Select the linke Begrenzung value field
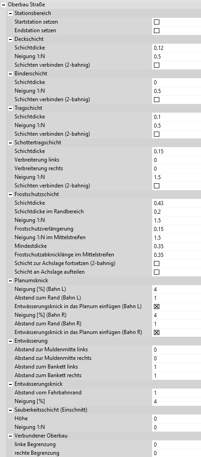Image resolution: width=201 pixels, height=457 pixels. (x=176, y=444)
